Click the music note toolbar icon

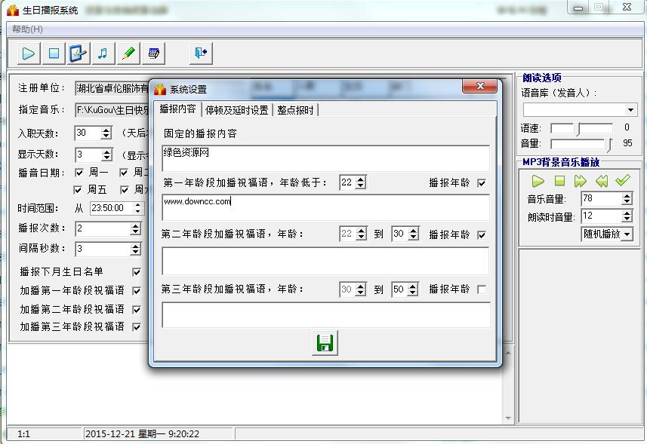point(103,53)
